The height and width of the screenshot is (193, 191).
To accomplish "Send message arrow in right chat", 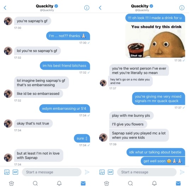I will pos(182,172).
